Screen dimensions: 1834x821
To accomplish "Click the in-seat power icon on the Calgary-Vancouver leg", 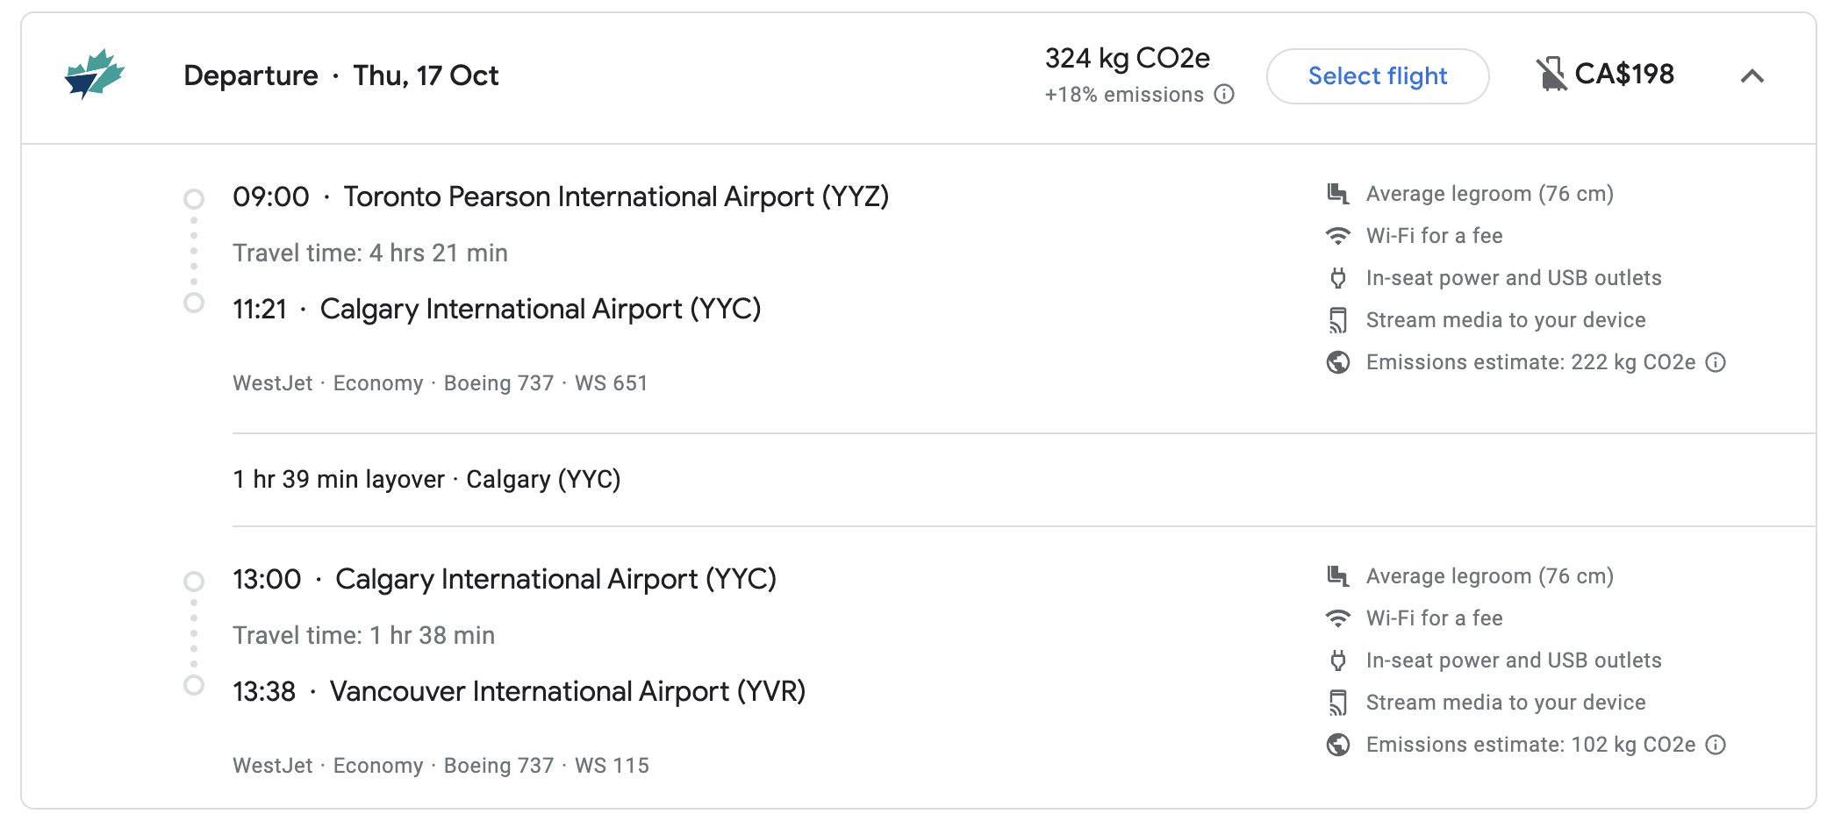I will point(1337,660).
